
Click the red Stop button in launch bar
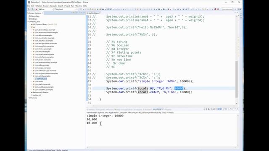point(36,9)
